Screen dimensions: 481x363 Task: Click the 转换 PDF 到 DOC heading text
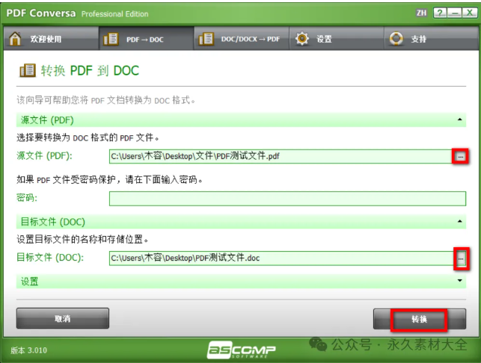click(x=90, y=70)
